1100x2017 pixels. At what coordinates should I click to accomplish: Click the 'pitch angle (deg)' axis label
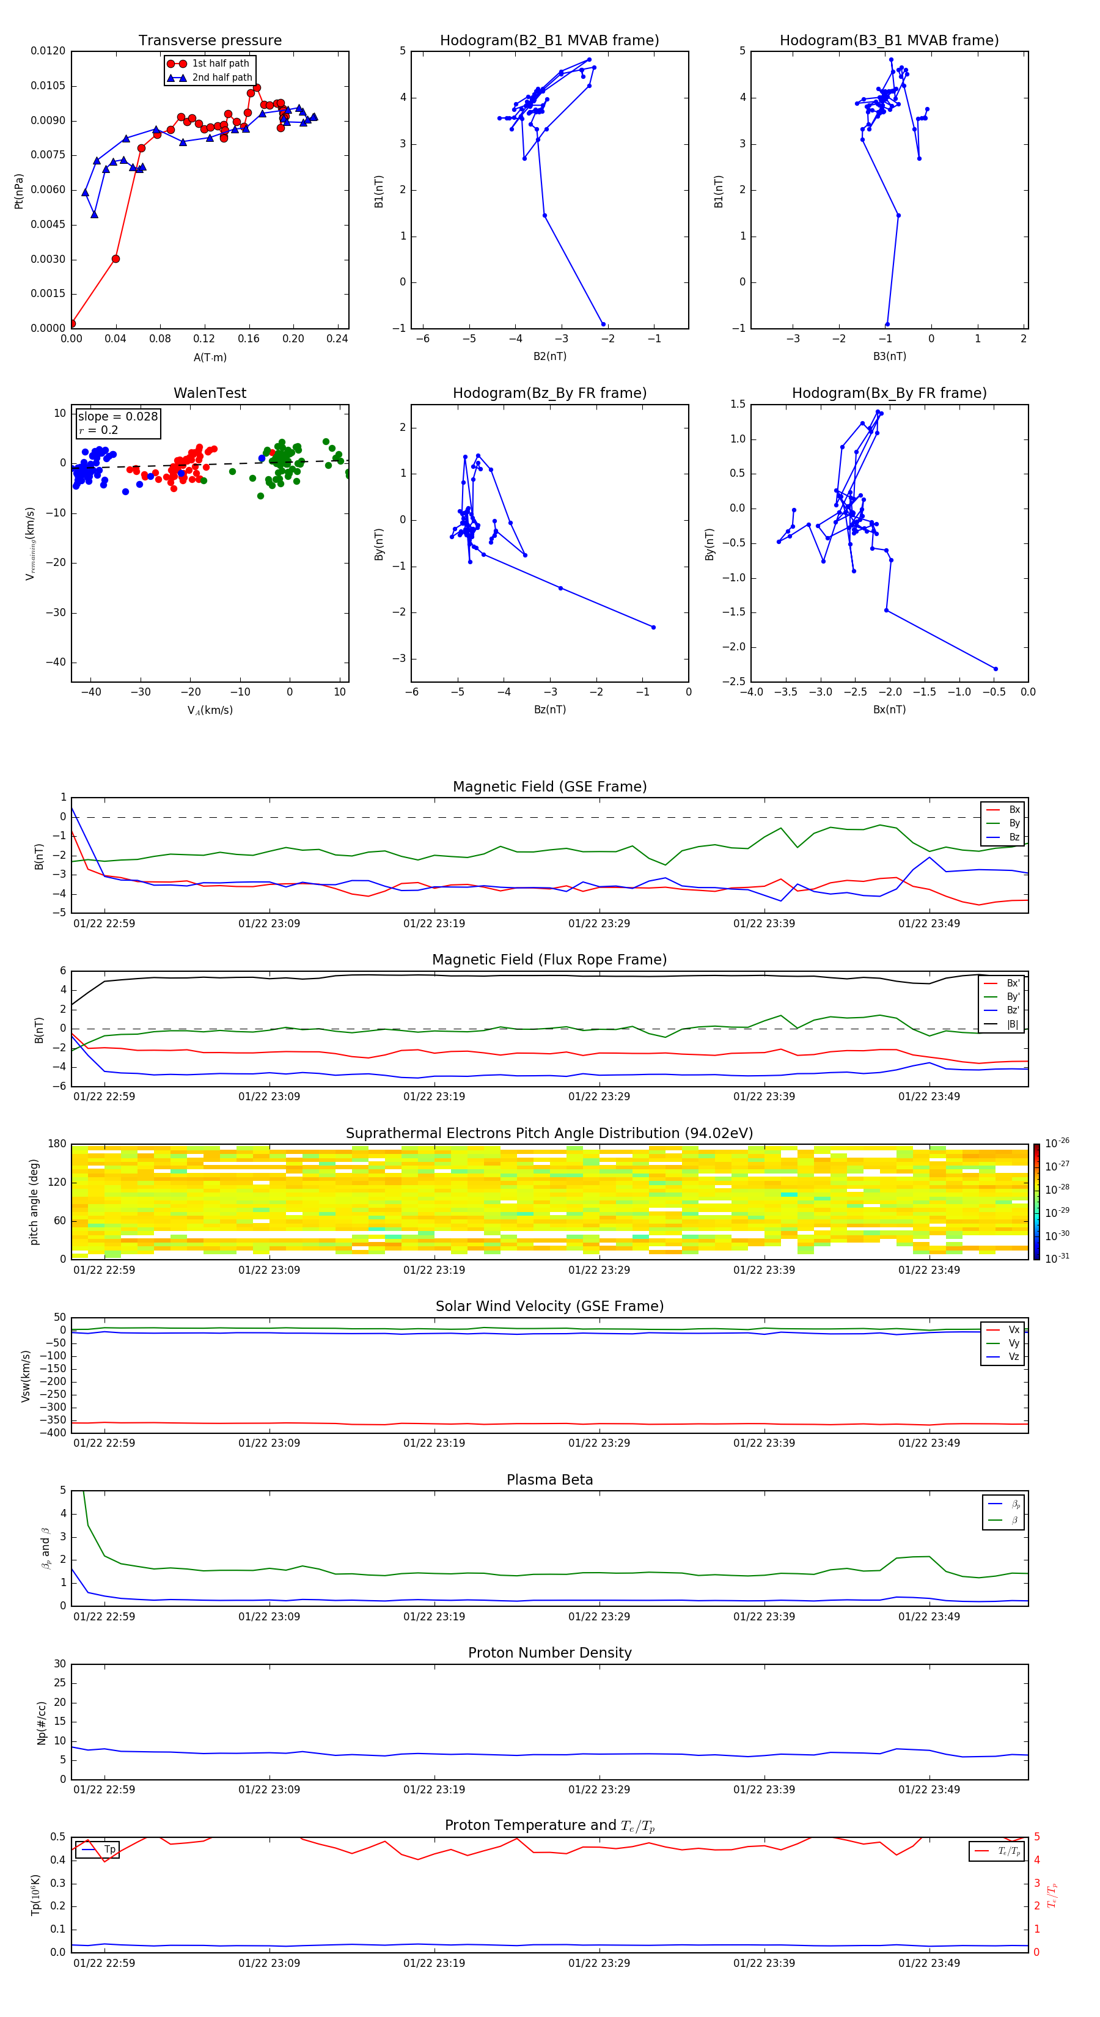coord(34,1202)
